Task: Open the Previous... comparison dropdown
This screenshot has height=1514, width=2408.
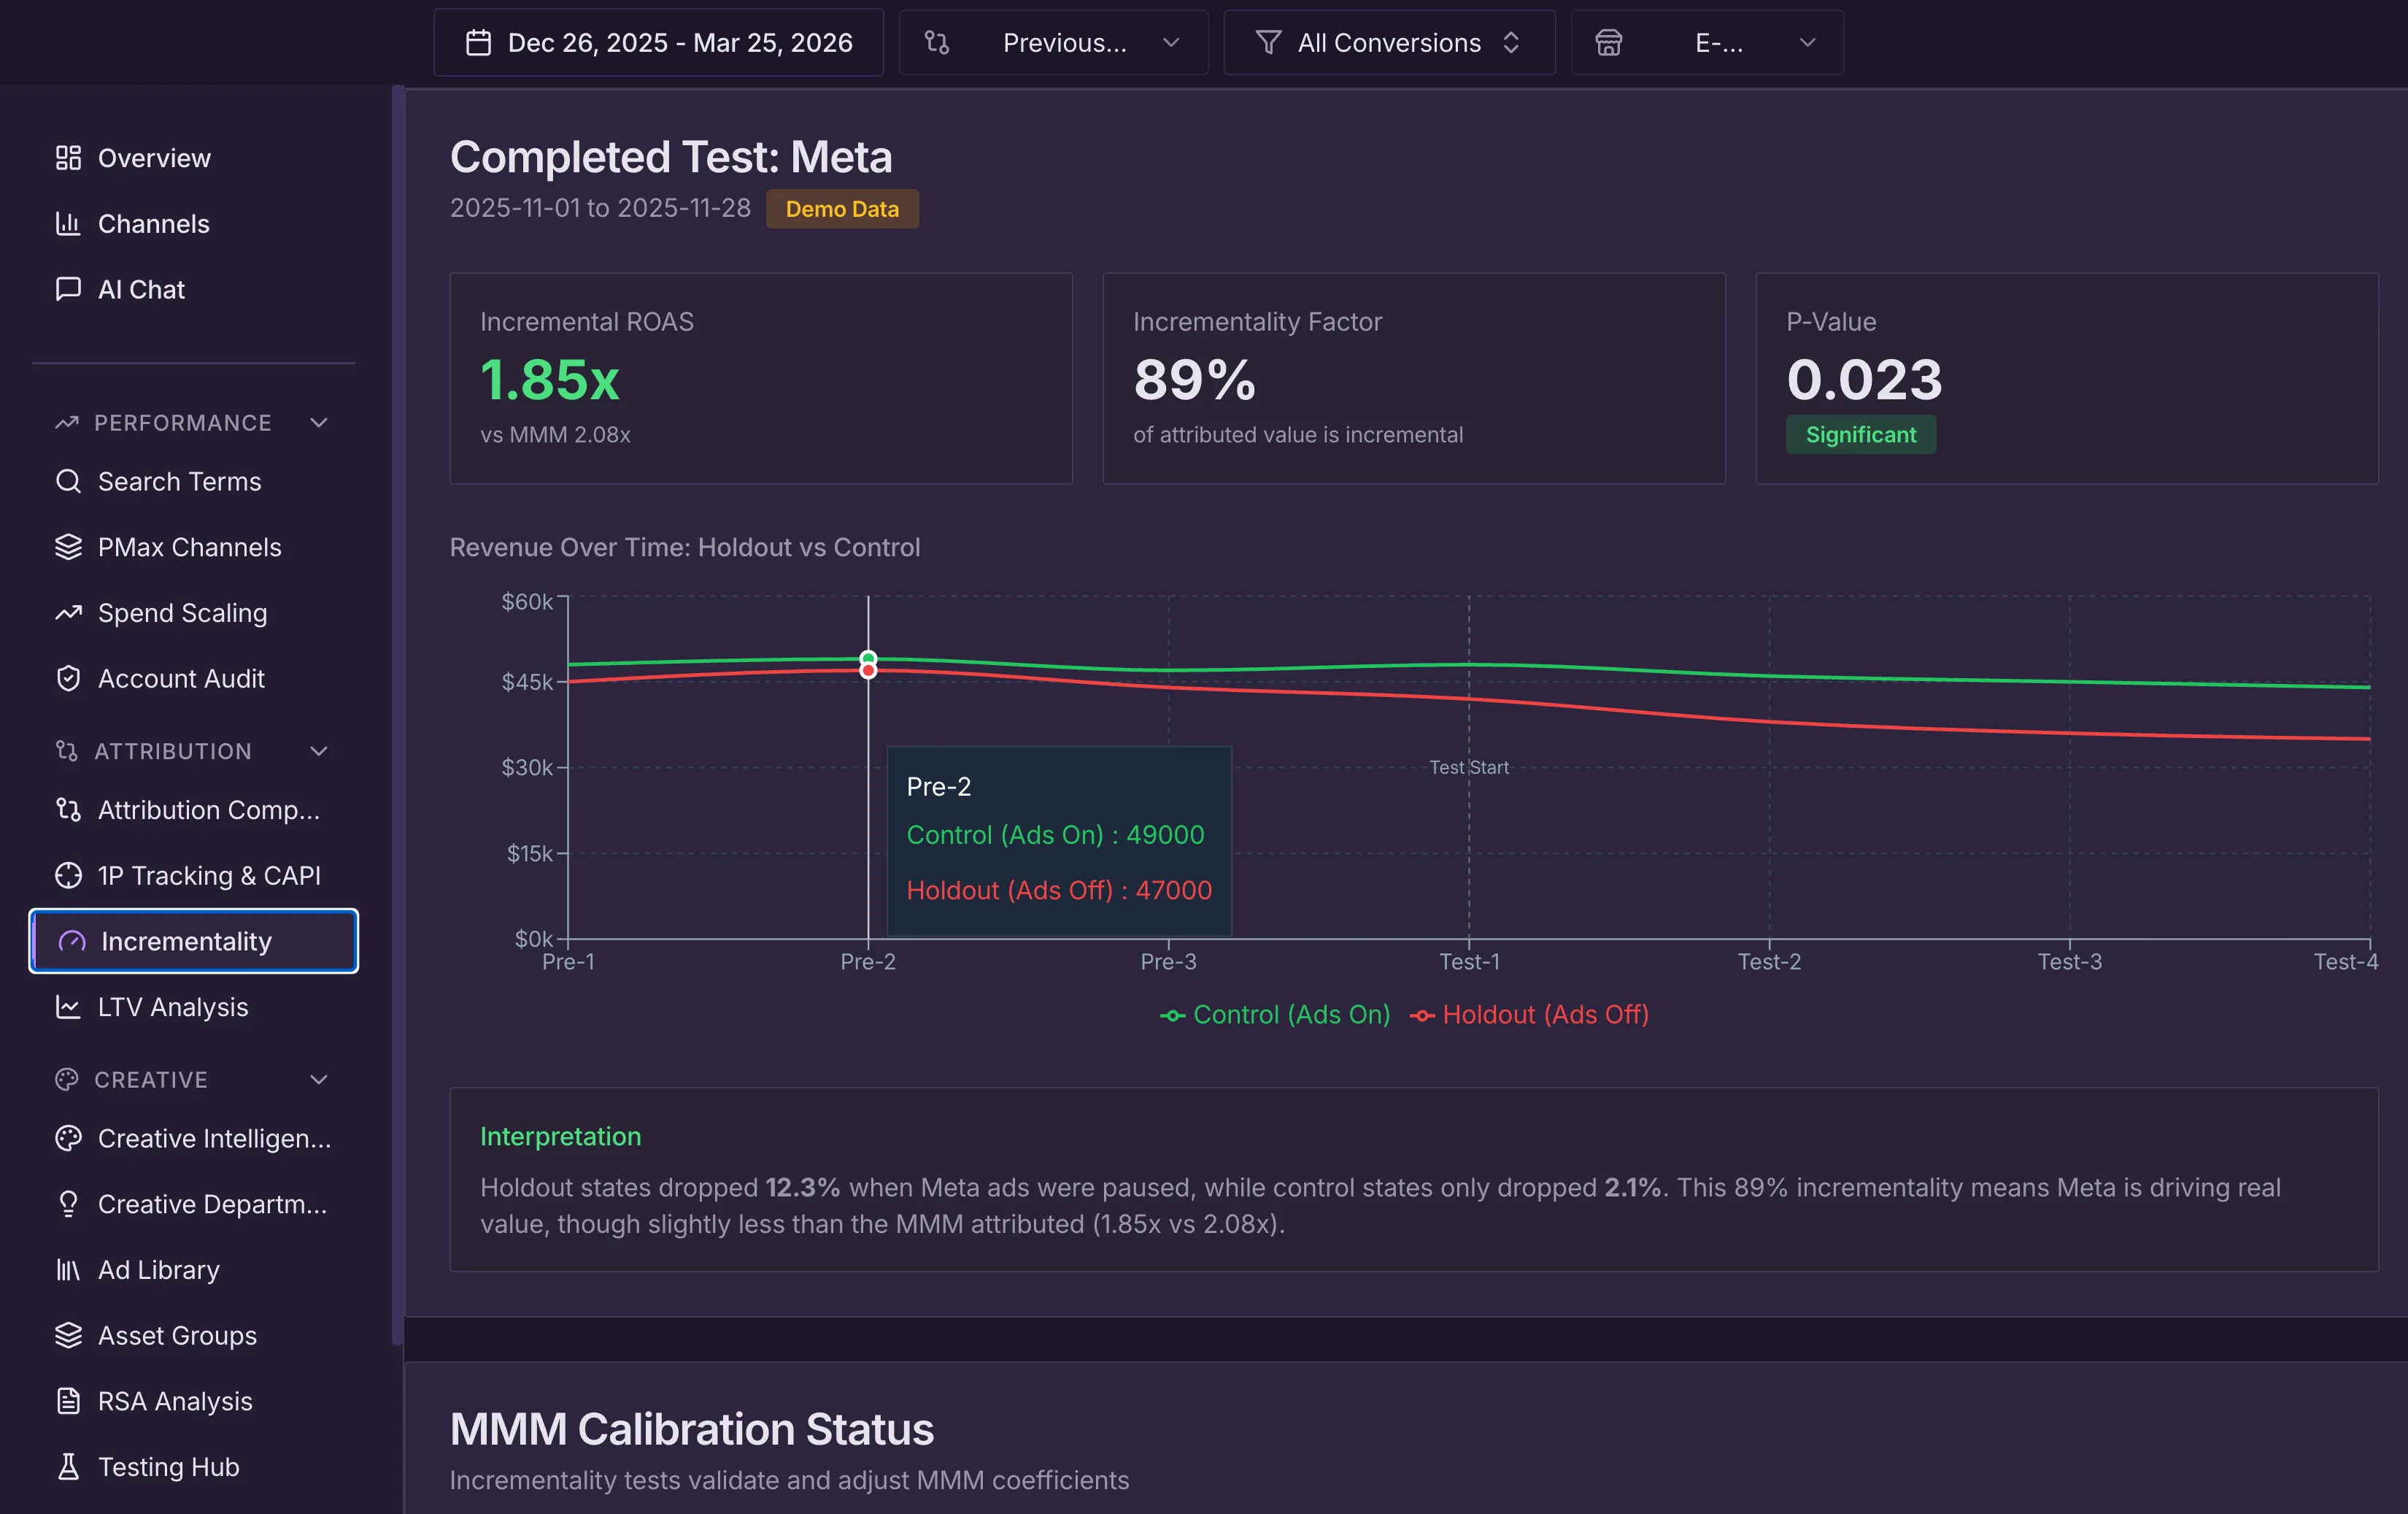Action: tap(1053, 43)
